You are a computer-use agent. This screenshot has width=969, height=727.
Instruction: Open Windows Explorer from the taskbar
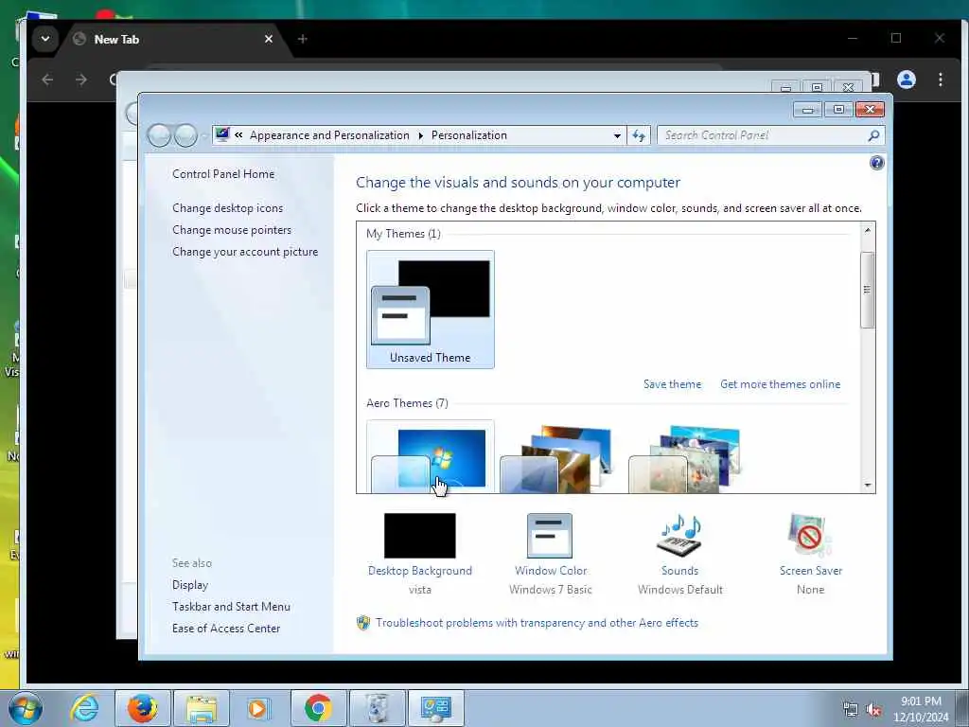(202, 708)
